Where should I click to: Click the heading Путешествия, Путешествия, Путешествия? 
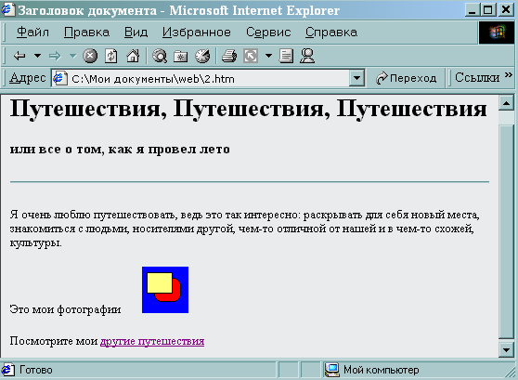click(248, 109)
